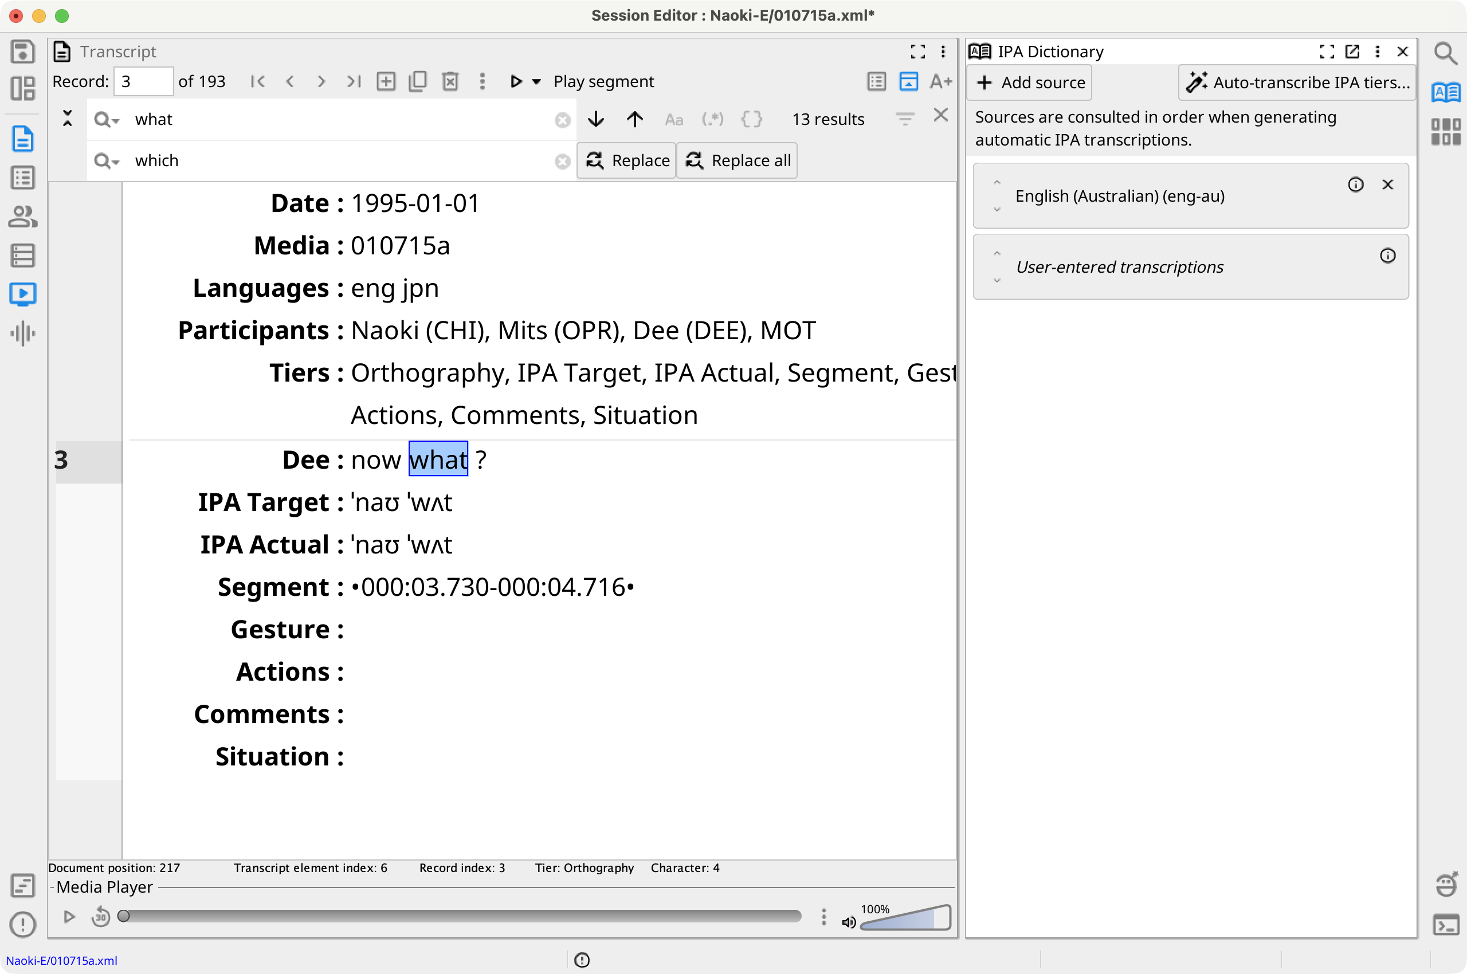
Task: Clear the 'what' search text
Action: [563, 120]
